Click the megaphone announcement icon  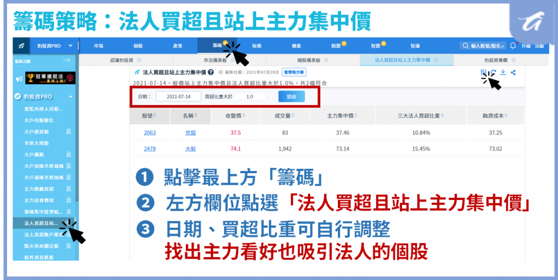[x=19, y=79]
